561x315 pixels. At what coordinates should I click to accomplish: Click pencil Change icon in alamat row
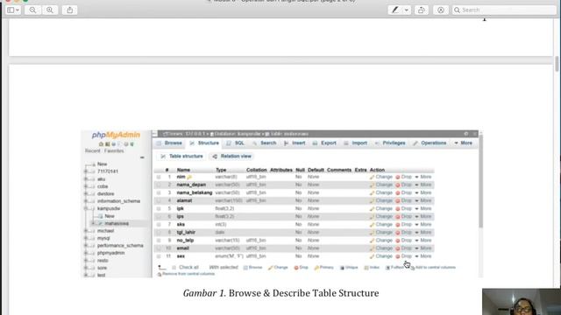click(x=372, y=200)
